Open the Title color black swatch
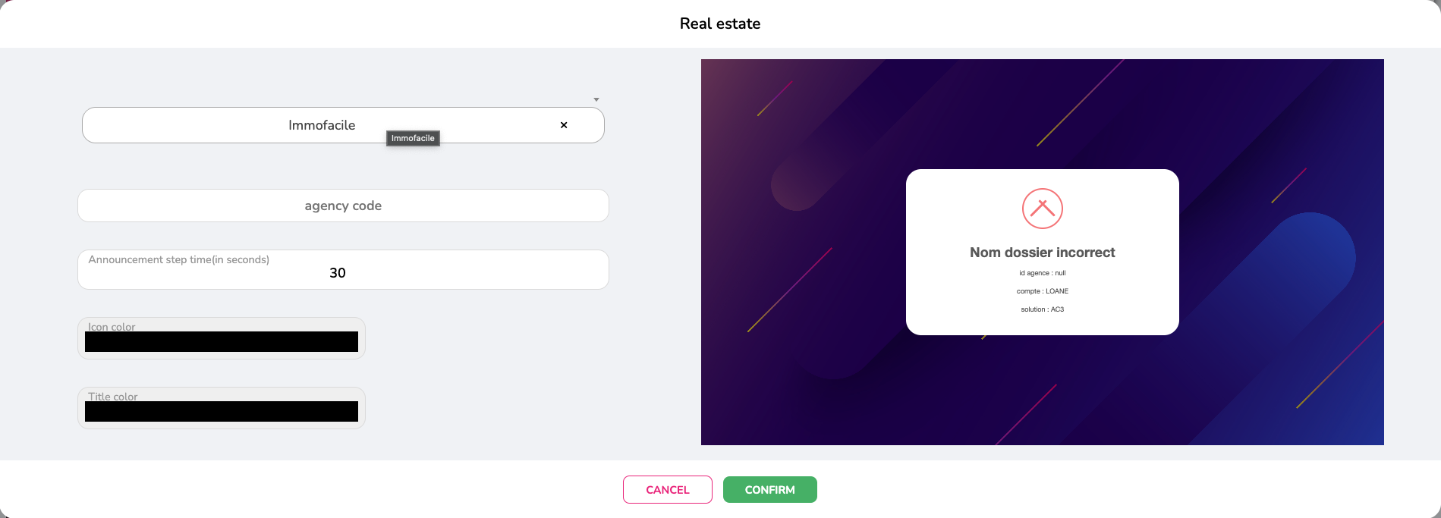1441x518 pixels. (222, 412)
